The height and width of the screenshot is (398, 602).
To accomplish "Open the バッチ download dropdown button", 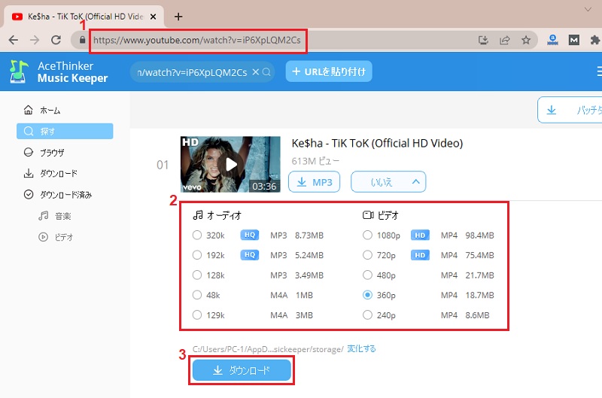I will tap(572, 110).
